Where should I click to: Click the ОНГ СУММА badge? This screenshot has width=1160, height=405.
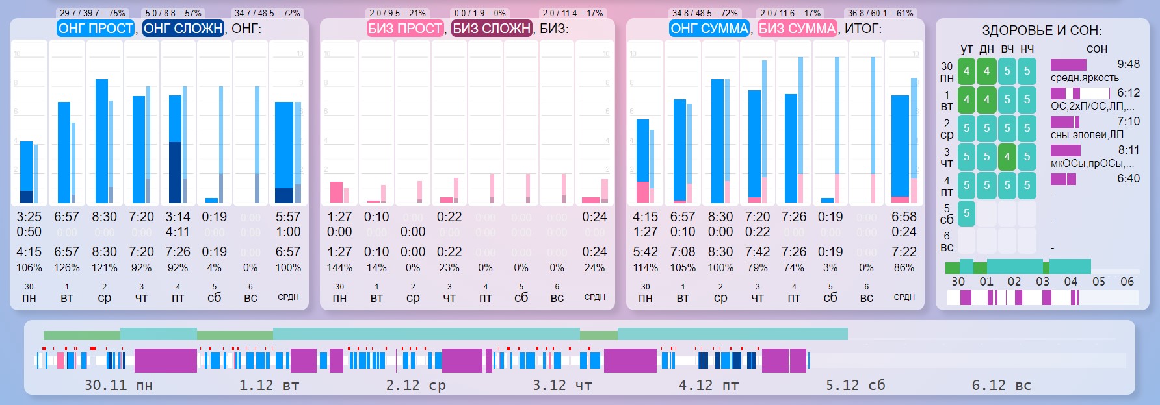click(x=709, y=29)
